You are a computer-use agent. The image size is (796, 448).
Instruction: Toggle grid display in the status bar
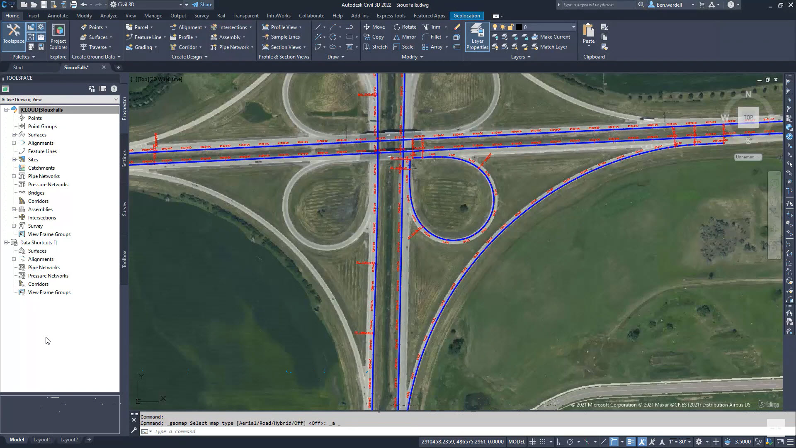click(x=533, y=441)
